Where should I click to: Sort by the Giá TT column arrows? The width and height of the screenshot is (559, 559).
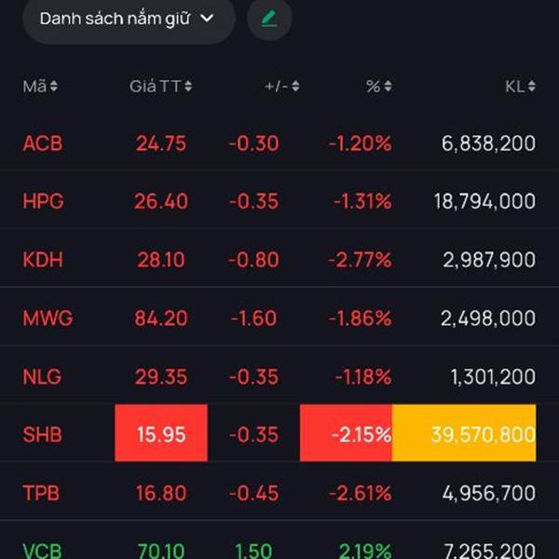[x=188, y=87]
